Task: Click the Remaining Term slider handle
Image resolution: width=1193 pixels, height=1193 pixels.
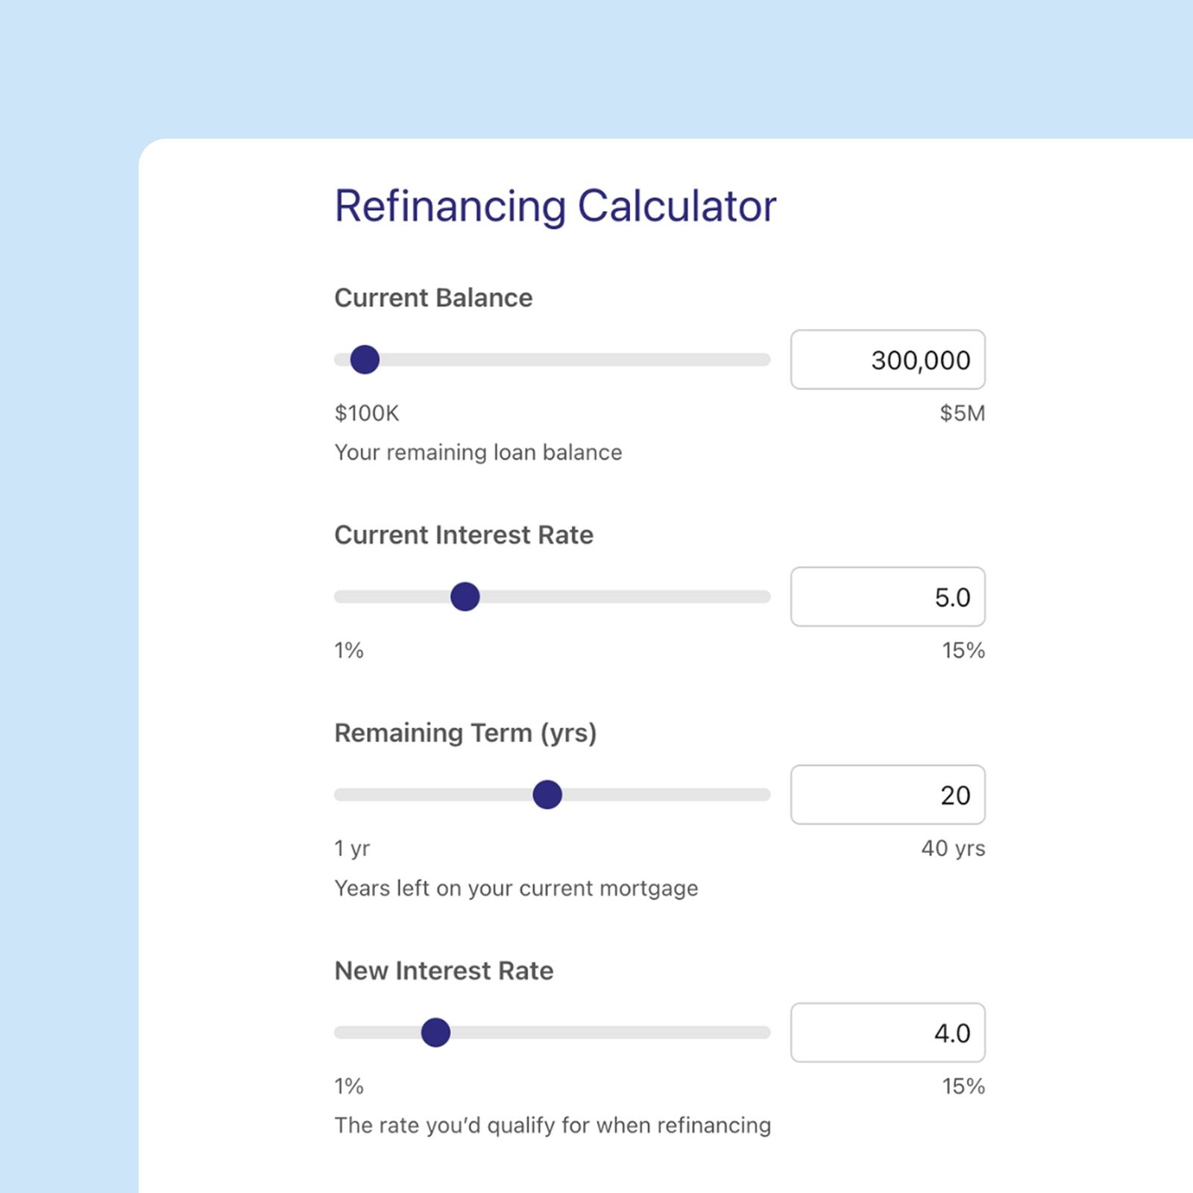Action: (x=547, y=795)
